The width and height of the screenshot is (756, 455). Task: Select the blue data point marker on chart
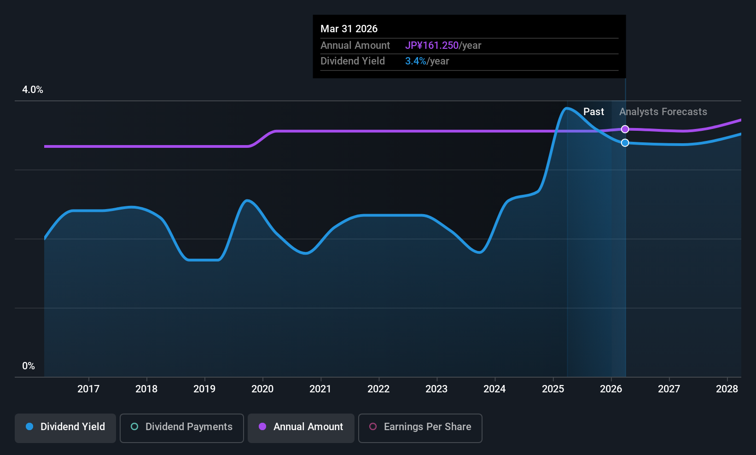pyautogui.click(x=625, y=143)
